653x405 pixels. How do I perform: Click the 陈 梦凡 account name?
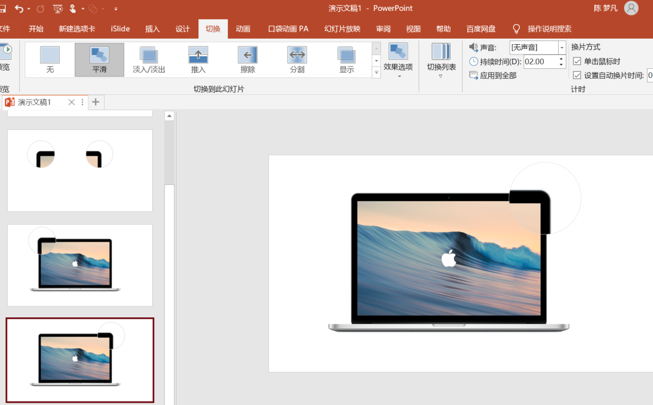point(605,8)
